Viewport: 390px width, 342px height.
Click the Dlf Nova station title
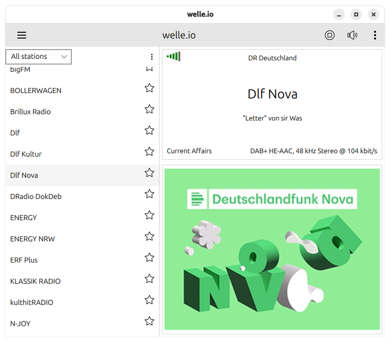click(x=272, y=94)
